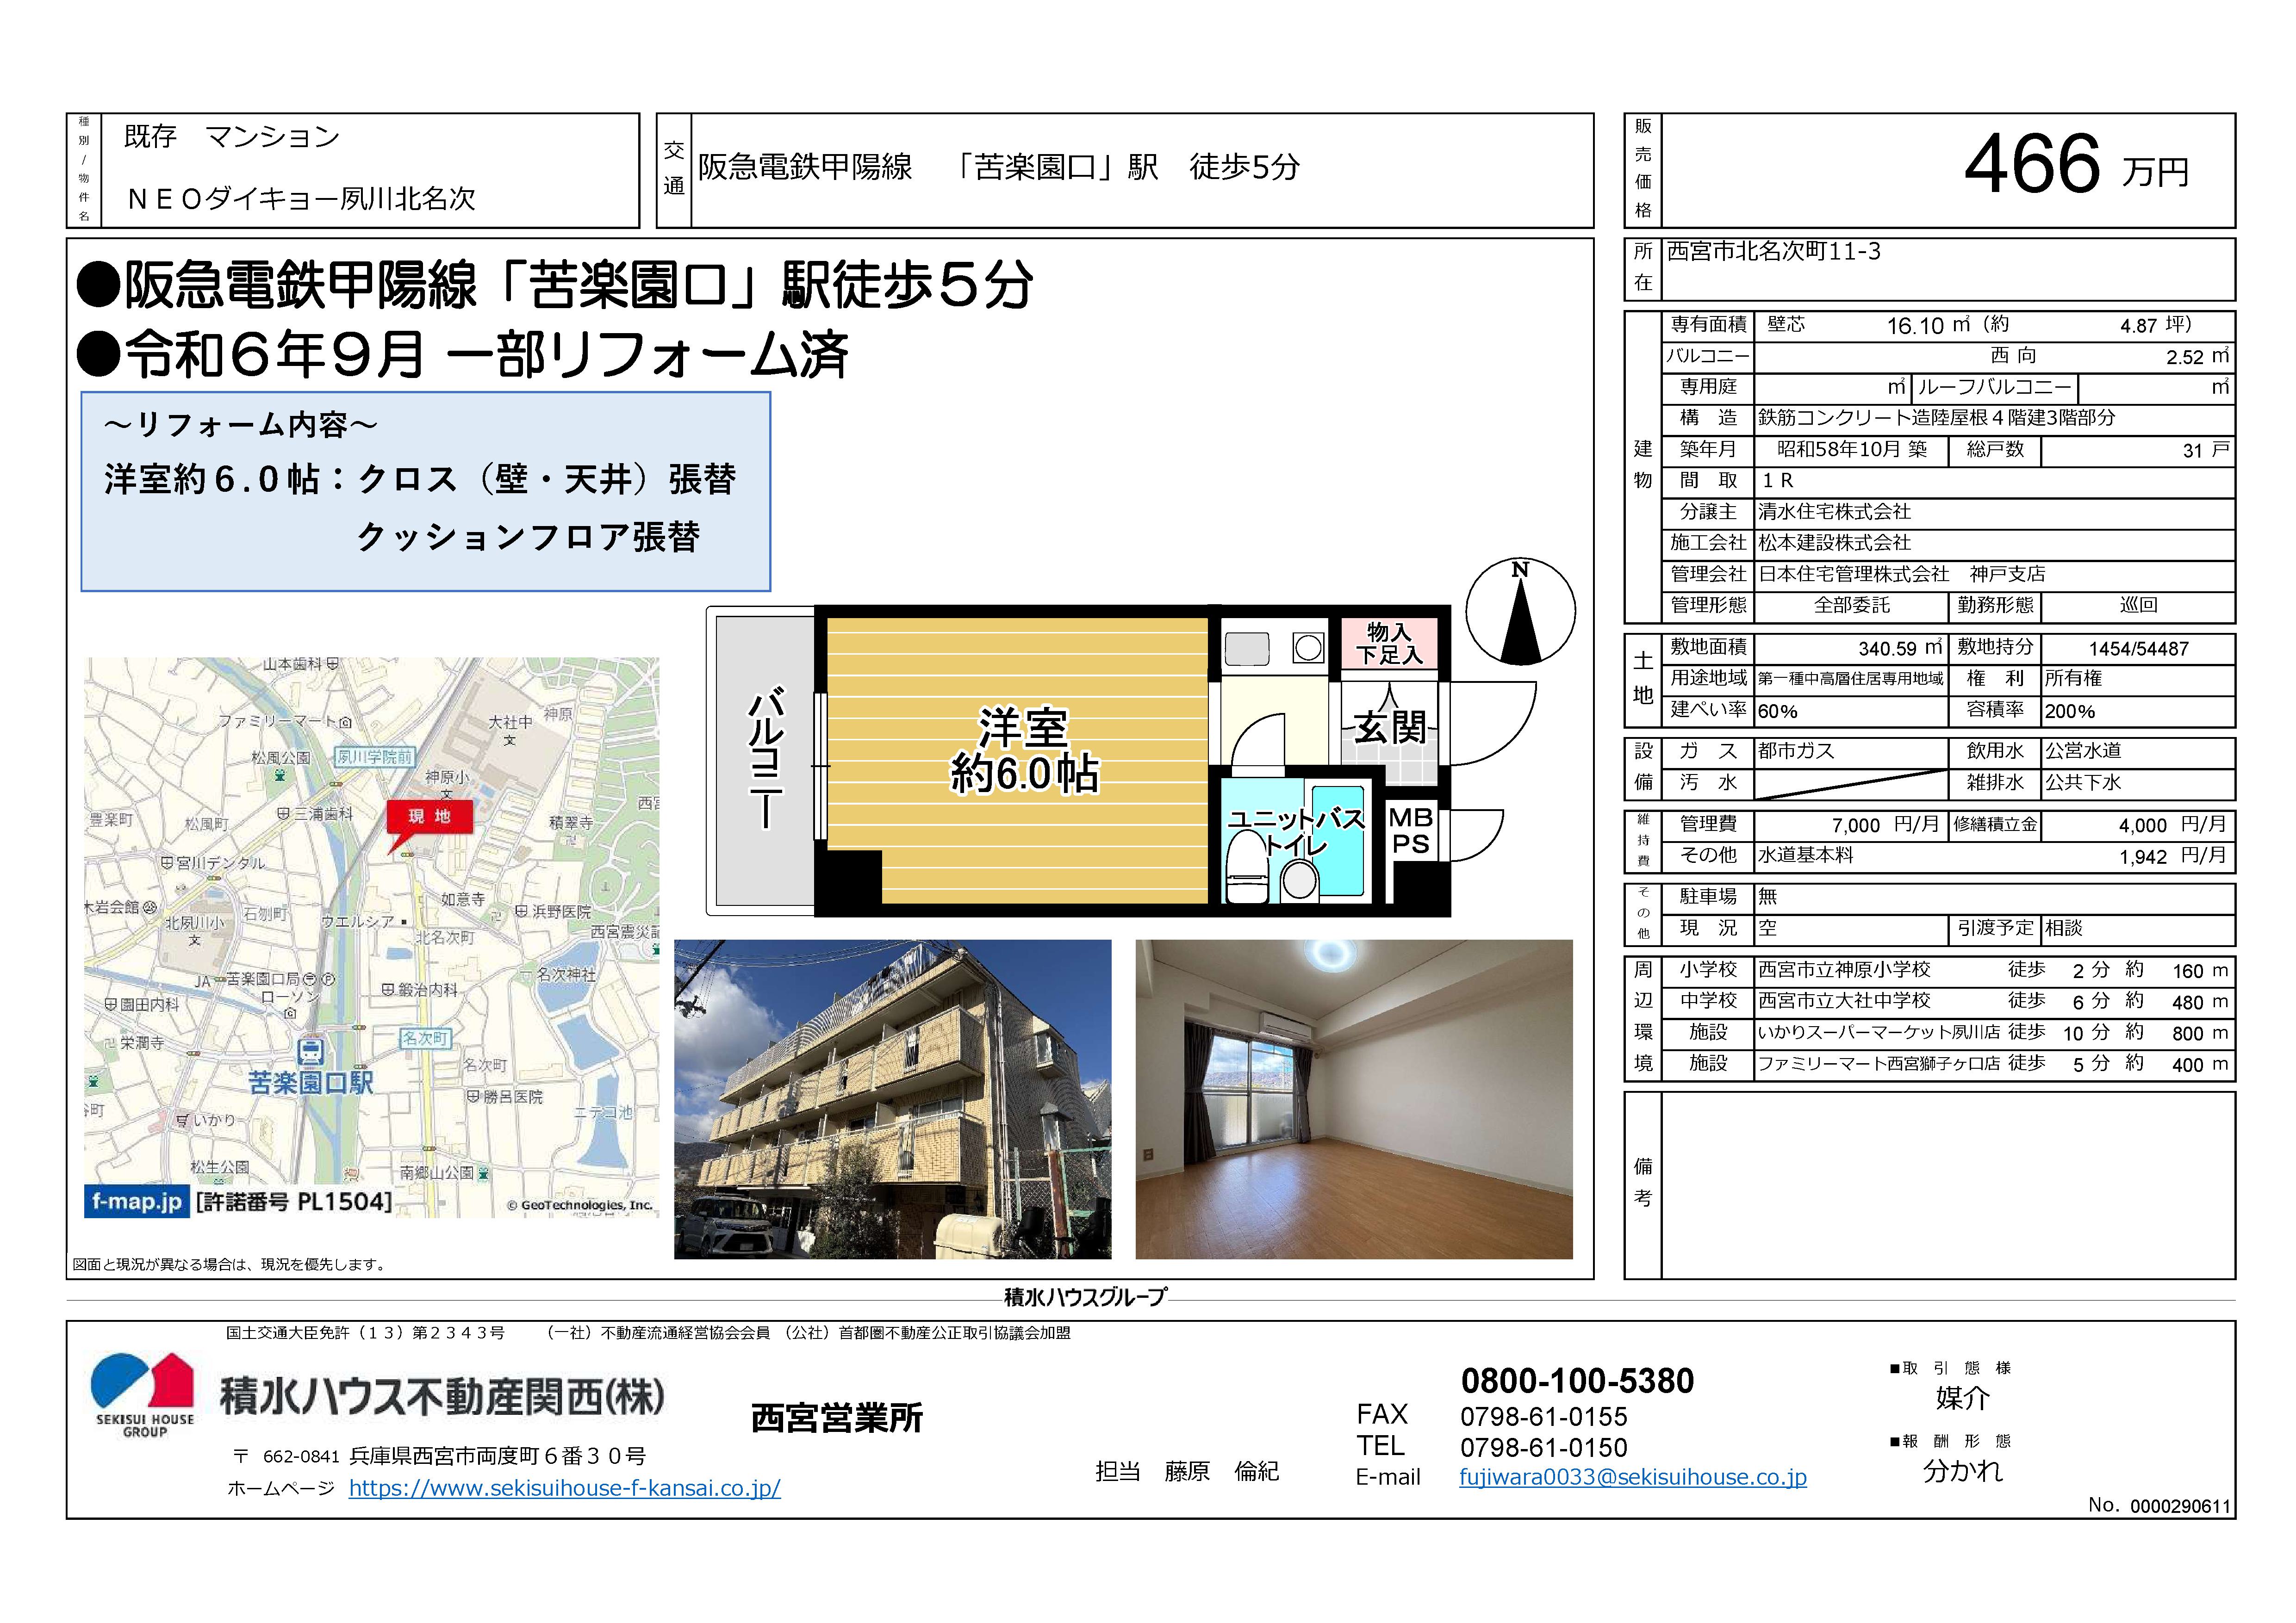
Task: Click the MB PS box in floor plan
Action: coord(1410,830)
